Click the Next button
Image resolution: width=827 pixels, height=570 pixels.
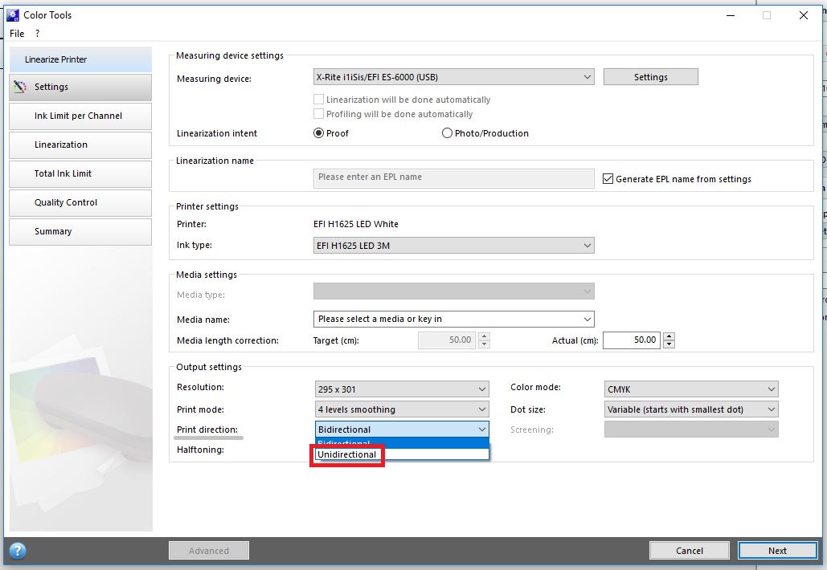[777, 551]
